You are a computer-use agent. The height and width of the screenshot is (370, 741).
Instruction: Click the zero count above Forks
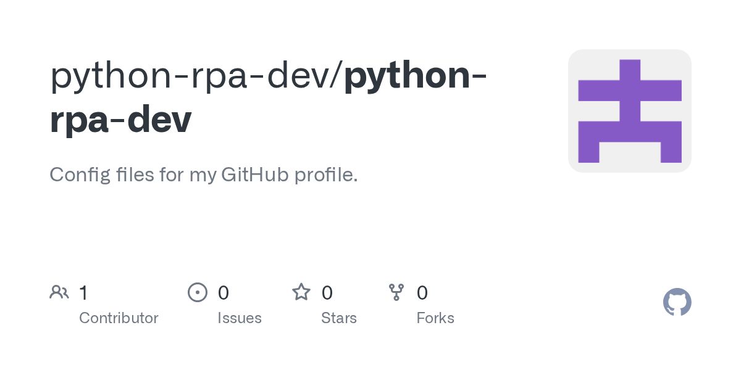422,292
